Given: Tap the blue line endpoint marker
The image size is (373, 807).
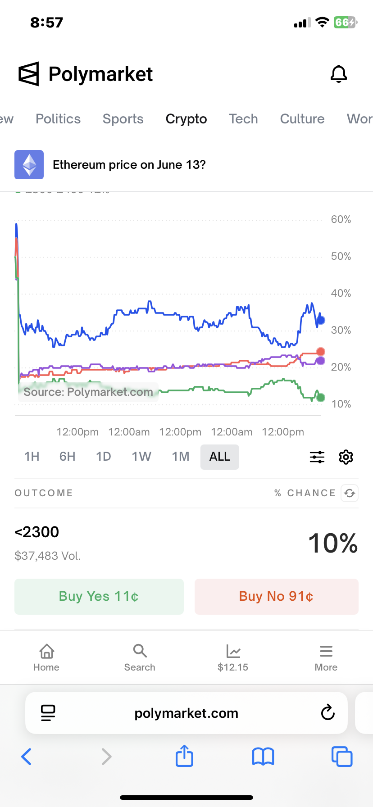Looking at the screenshot, I should (x=321, y=320).
